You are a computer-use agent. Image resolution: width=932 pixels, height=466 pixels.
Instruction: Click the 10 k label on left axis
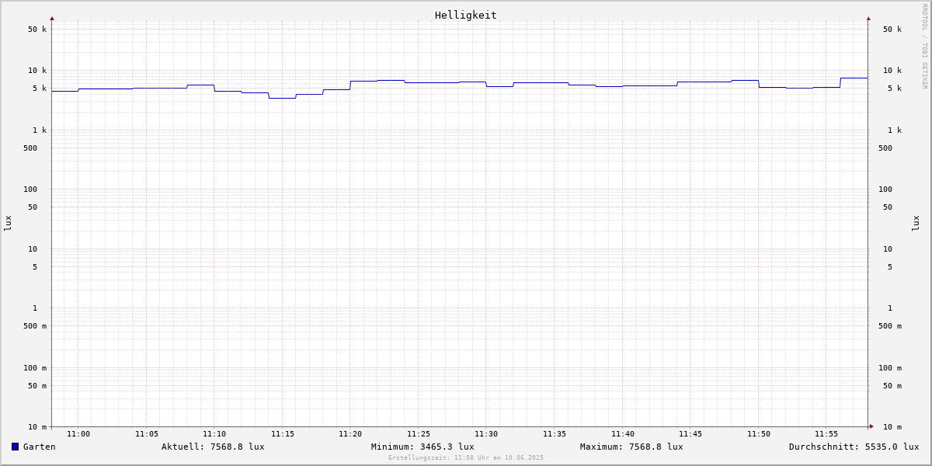coord(37,71)
